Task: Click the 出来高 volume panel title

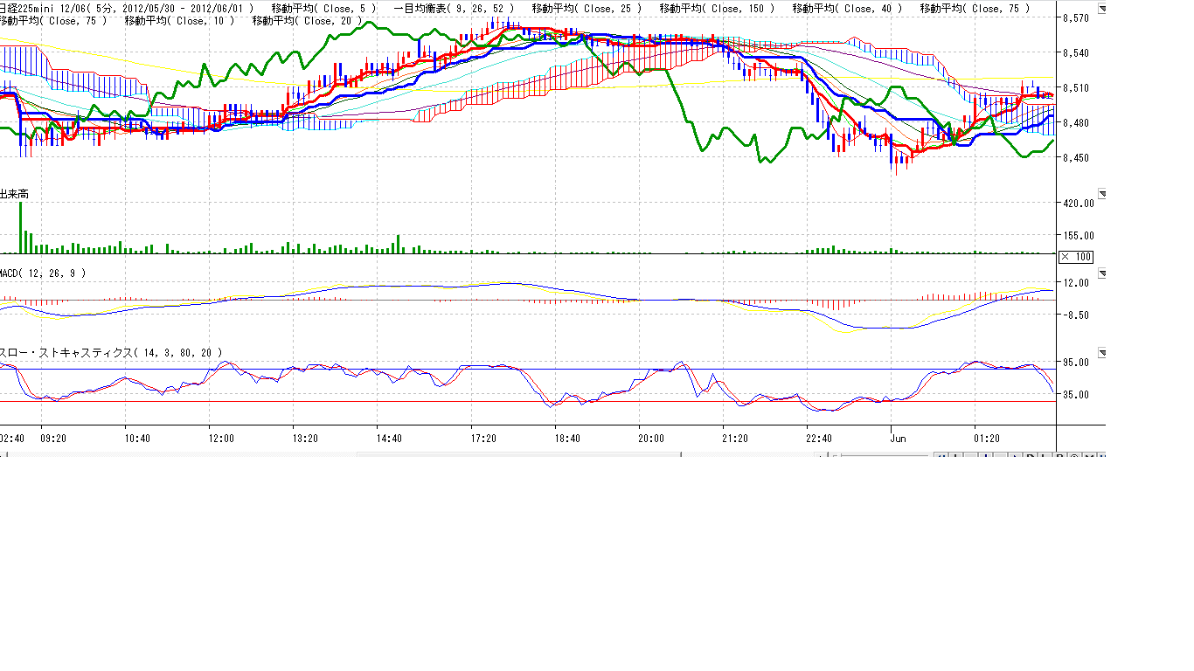Action: click(x=14, y=193)
